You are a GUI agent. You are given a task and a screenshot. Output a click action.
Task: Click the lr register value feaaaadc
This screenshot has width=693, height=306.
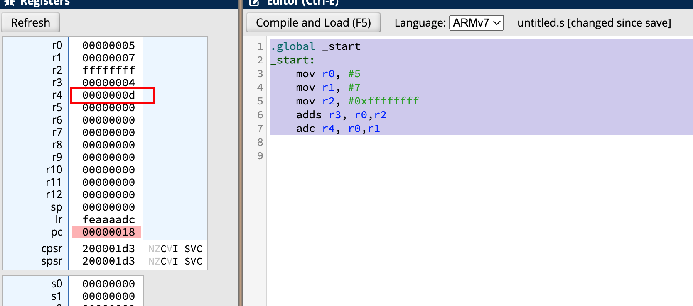(x=108, y=219)
